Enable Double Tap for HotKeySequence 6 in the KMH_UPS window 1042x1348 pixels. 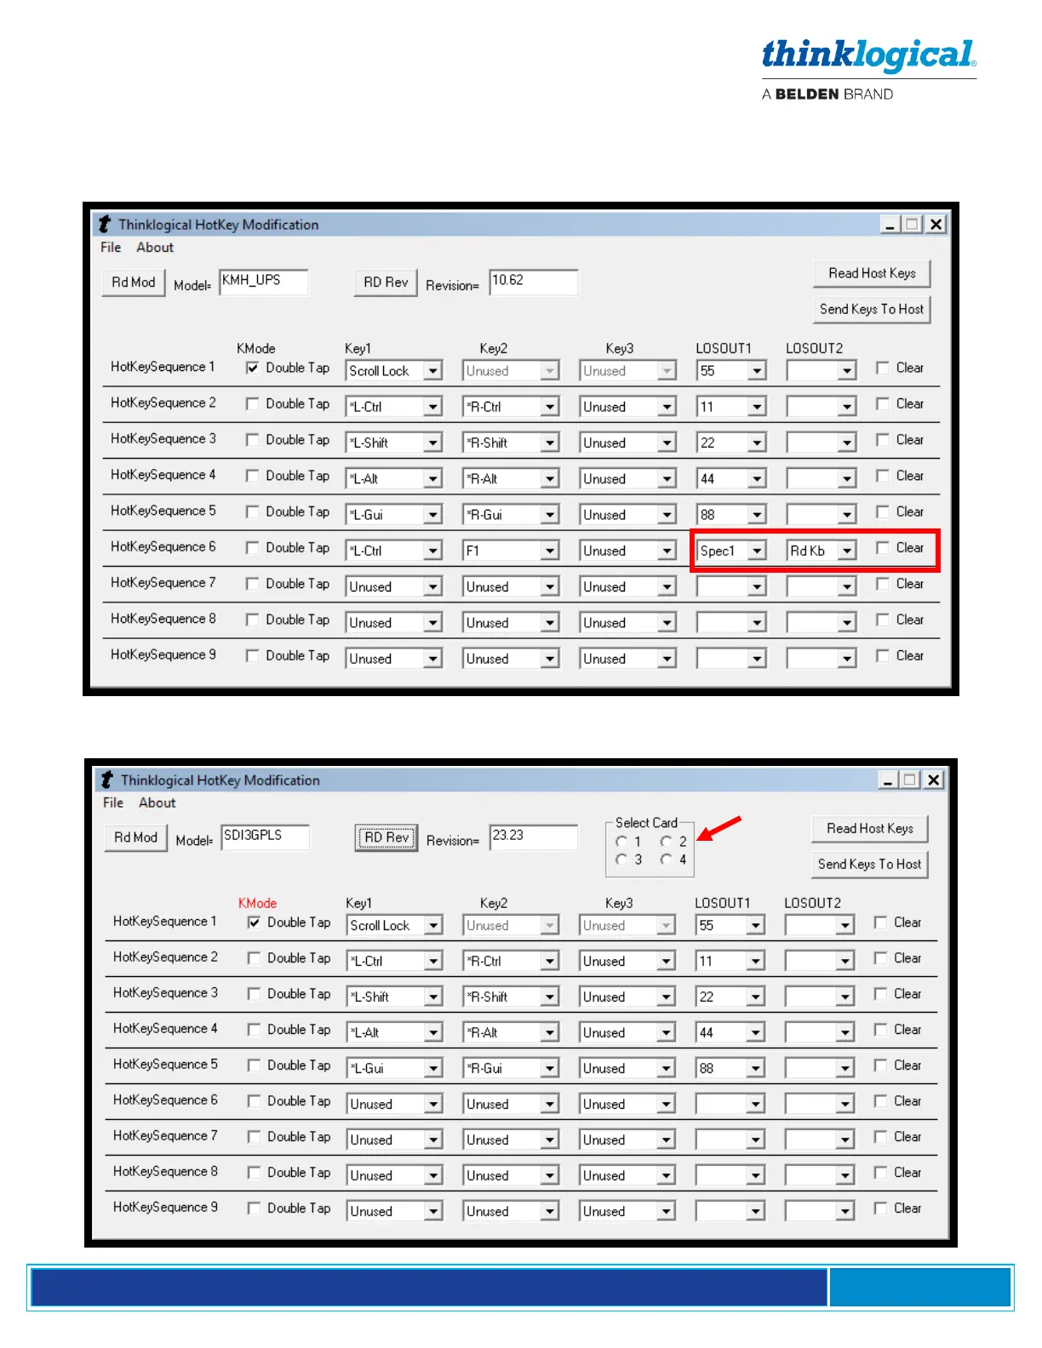[252, 547]
